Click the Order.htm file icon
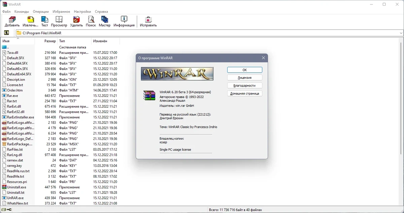This screenshot has width=404, height=213. click(x=4, y=90)
